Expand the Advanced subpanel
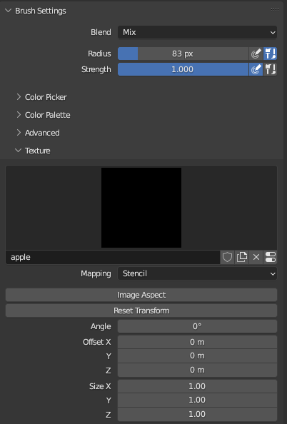Viewport: 287px width, 424px height. 19,133
